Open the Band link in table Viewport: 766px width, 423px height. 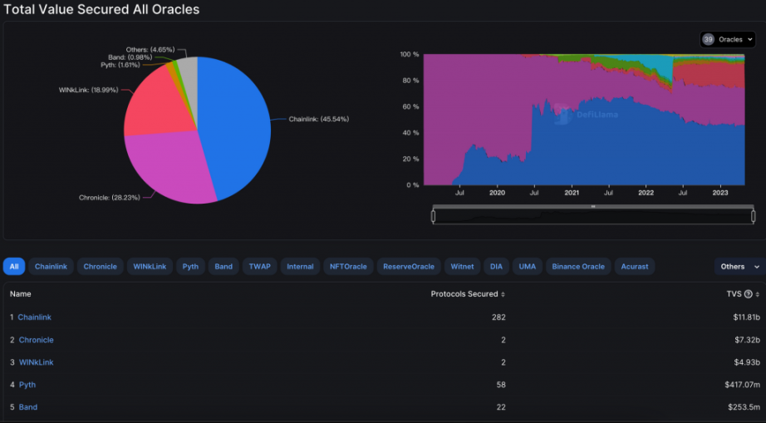click(28, 407)
